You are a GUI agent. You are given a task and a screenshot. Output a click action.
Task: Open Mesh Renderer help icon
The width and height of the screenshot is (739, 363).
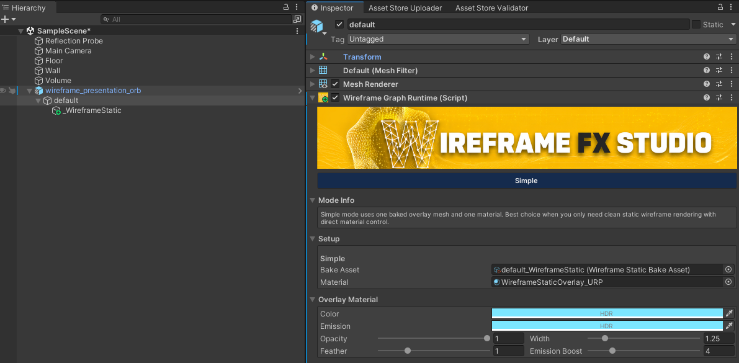pyautogui.click(x=707, y=84)
